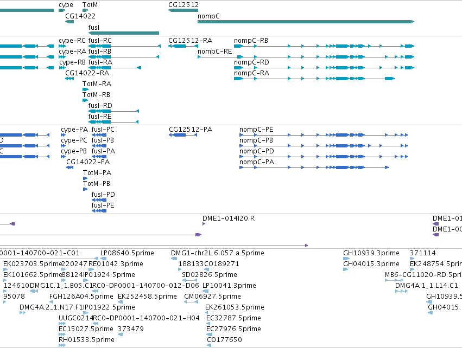Click RH01533.5prime EST
This screenshot has height=348, width=462.
point(62,345)
